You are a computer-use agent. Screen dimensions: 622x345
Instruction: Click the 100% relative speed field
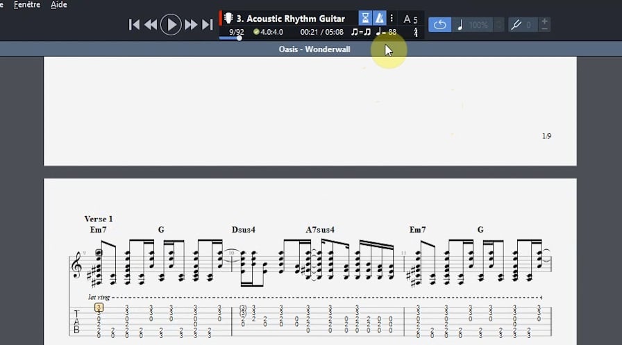tap(478, 24)
